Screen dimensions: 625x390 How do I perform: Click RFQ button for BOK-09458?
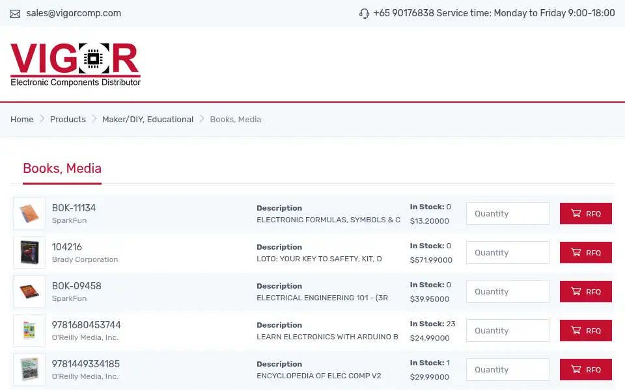585,292
